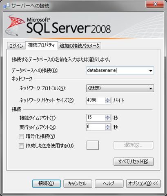
Task: Select the 接続プロパティ tab
Action: click(42, 45)
